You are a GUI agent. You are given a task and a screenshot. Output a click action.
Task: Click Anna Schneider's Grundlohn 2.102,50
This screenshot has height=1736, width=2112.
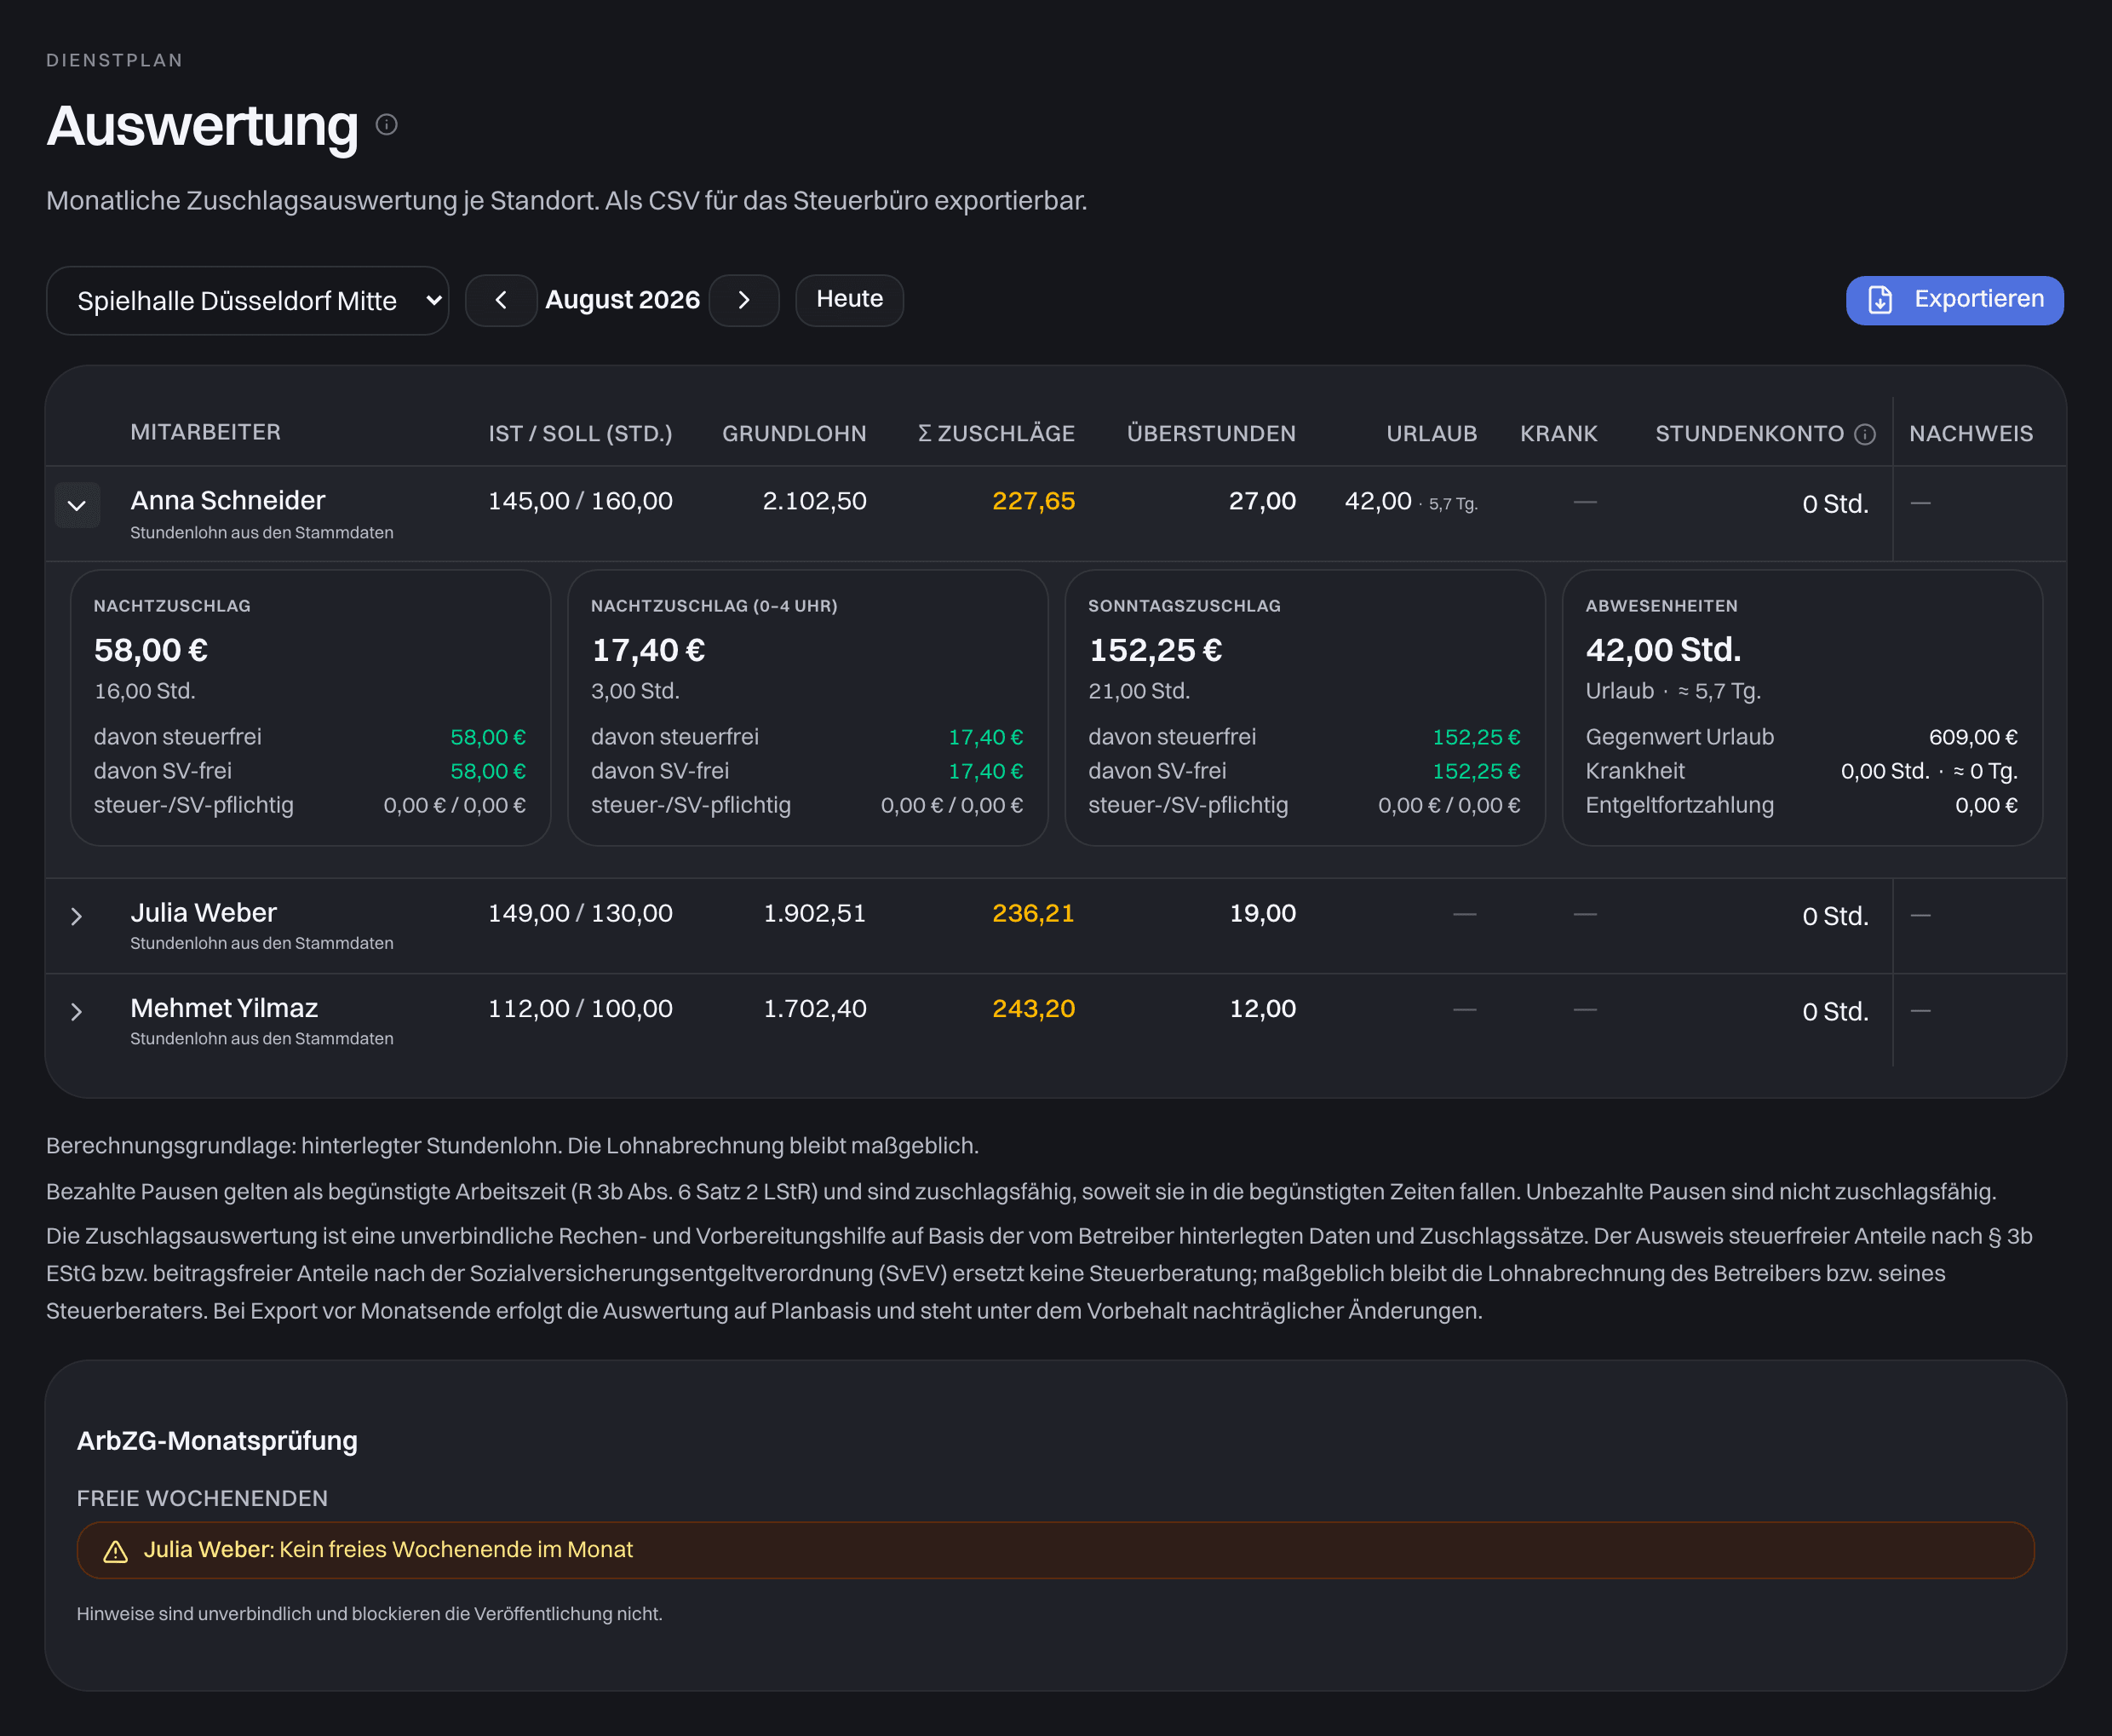pos(815,501)
